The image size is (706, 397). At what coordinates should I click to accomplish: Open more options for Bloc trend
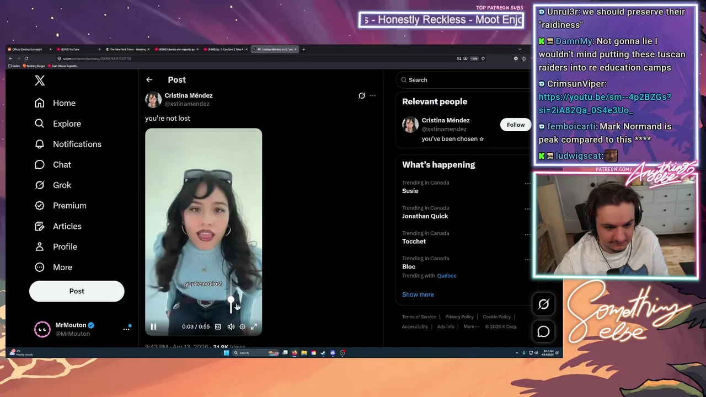[x=527, y=259]
